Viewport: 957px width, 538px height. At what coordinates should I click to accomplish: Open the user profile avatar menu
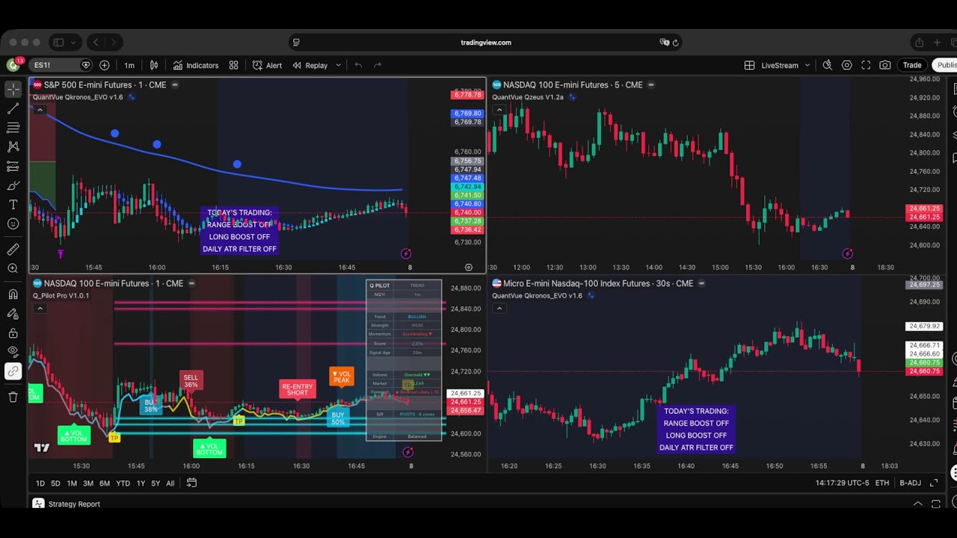click(x=13, y=65)
